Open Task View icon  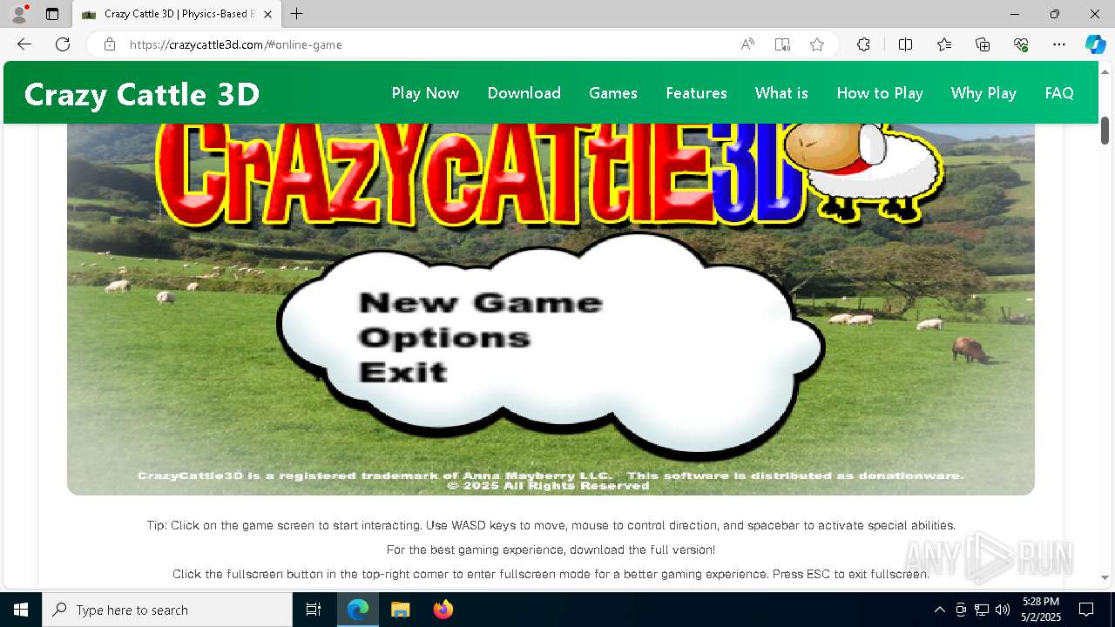tap(314, 610)
